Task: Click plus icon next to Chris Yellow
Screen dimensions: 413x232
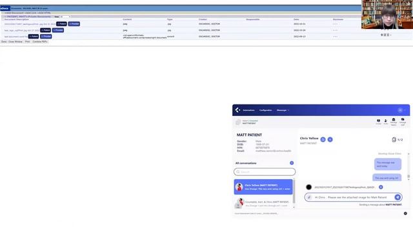Action: [x=330, y=139]
